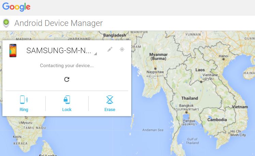Click Cambodia label on map

click(217, 120)
